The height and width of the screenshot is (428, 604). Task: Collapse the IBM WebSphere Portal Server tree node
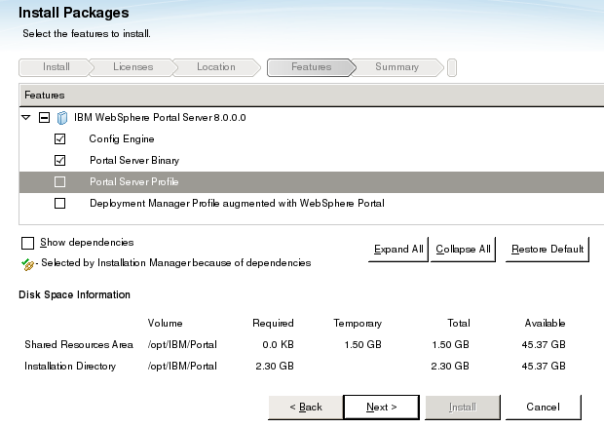25,117
